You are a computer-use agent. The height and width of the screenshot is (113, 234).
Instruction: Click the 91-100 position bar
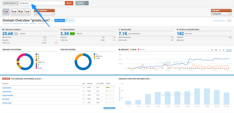point(226,98)
